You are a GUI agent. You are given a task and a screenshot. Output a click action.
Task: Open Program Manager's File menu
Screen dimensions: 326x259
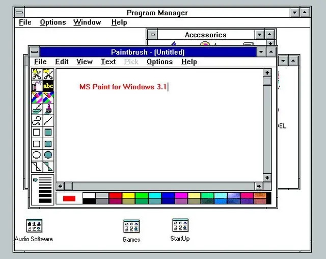(x=25, y=22)
